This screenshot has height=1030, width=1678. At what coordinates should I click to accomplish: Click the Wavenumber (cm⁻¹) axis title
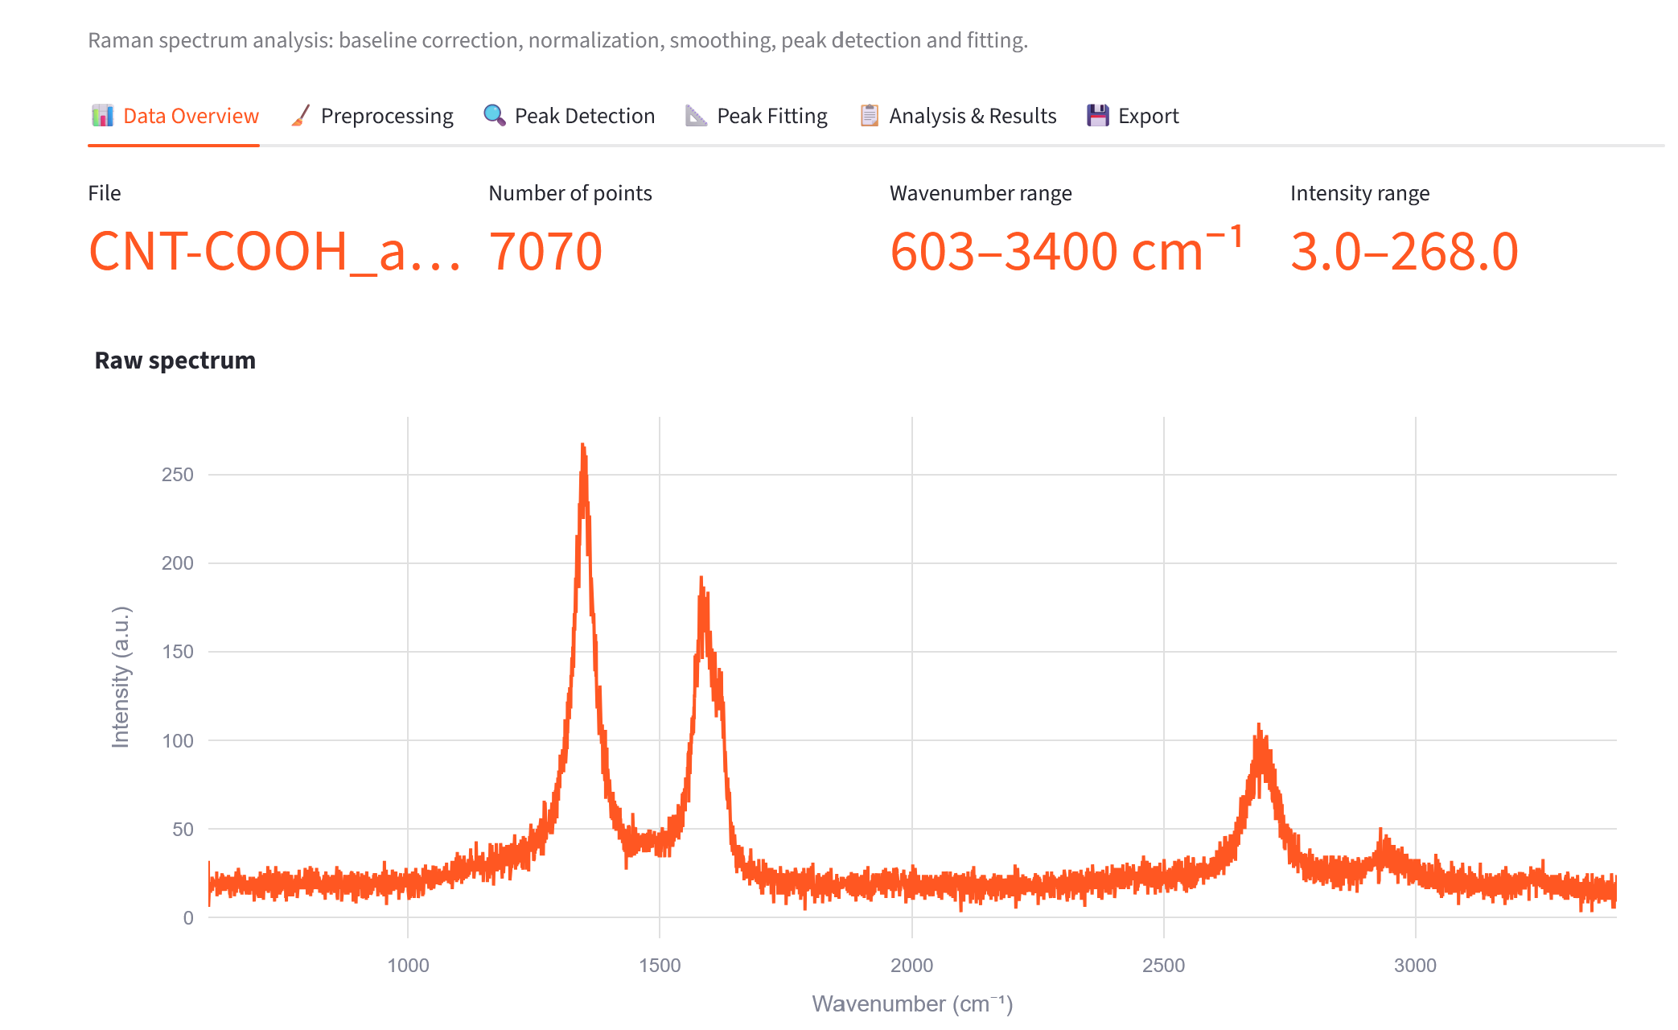point(912,1004)
